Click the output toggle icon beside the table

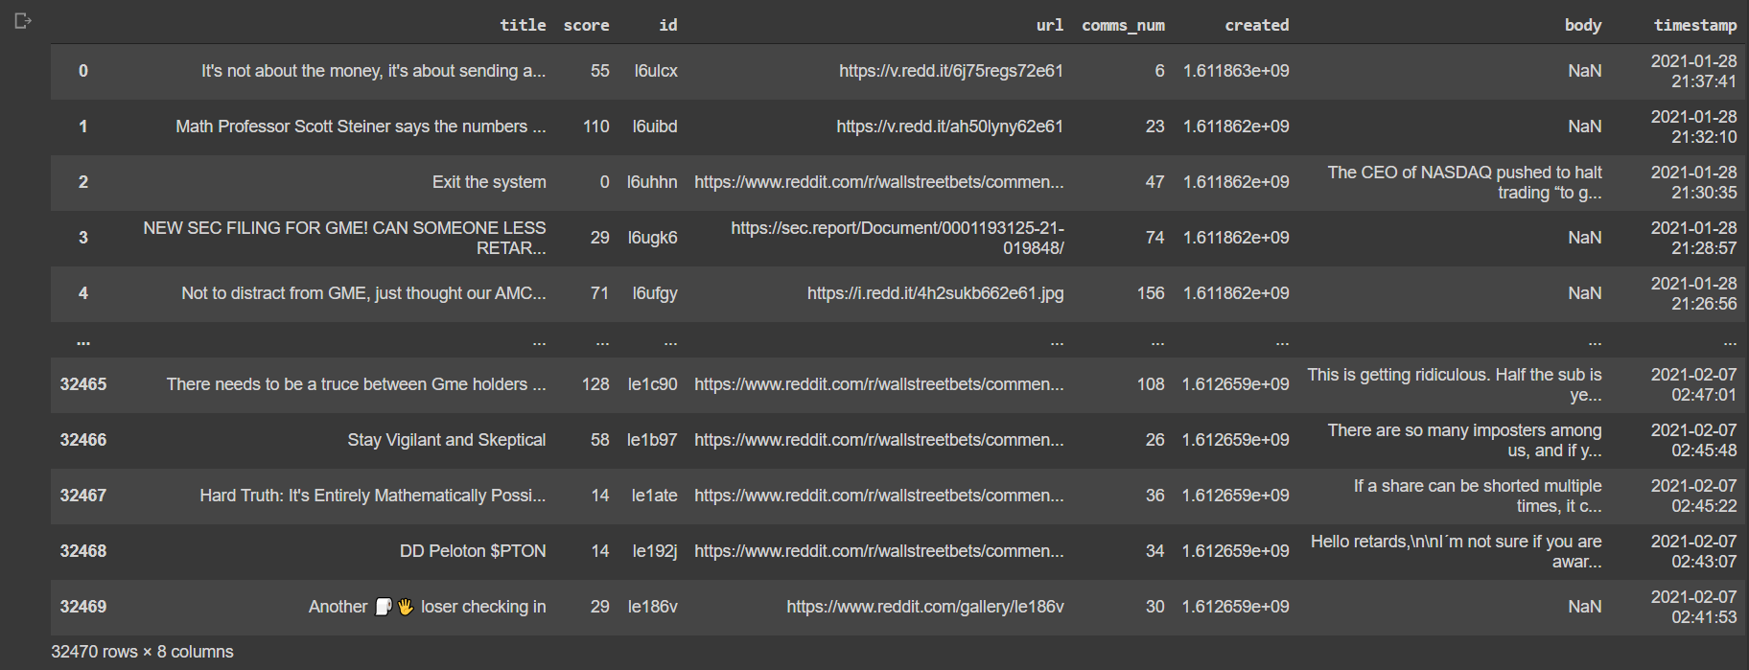(23, 20)
